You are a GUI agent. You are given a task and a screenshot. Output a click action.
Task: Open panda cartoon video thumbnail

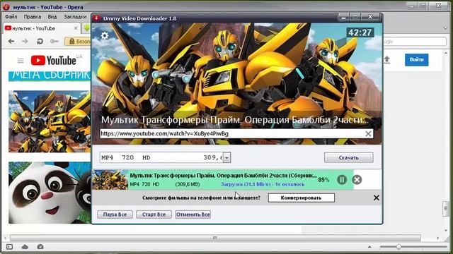[50, 193]
